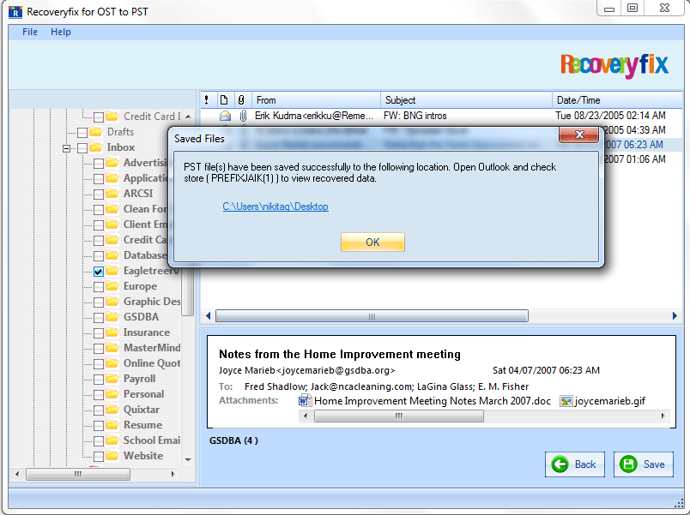Viewport: 690px width, 515px height.
Task: Click the Resume folder icon
Action: (112, 424)
